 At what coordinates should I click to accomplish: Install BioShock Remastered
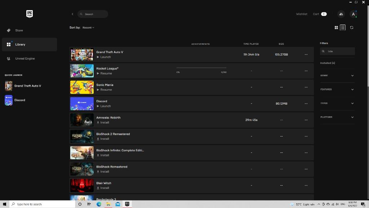[103, 172]
